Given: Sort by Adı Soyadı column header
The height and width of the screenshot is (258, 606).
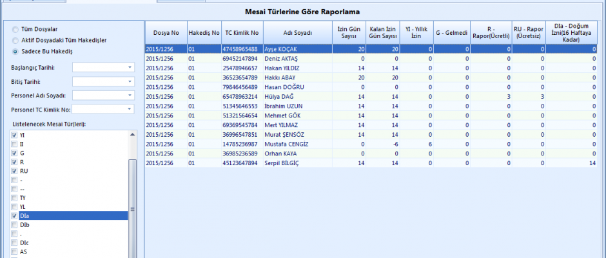Looking at the screenshot, I should pos(297,32).
